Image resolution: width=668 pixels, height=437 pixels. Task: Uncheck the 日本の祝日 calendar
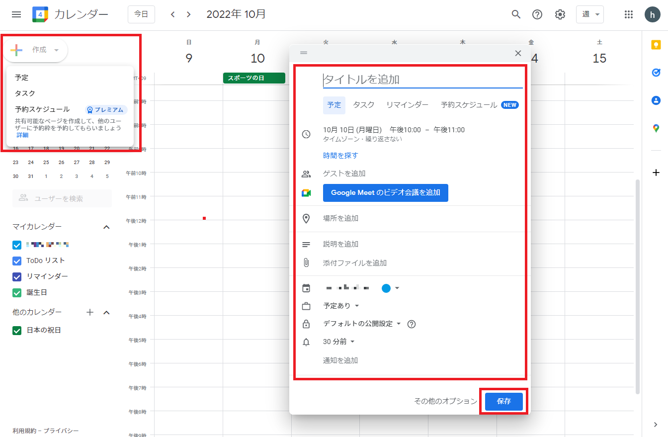(17, 330)
